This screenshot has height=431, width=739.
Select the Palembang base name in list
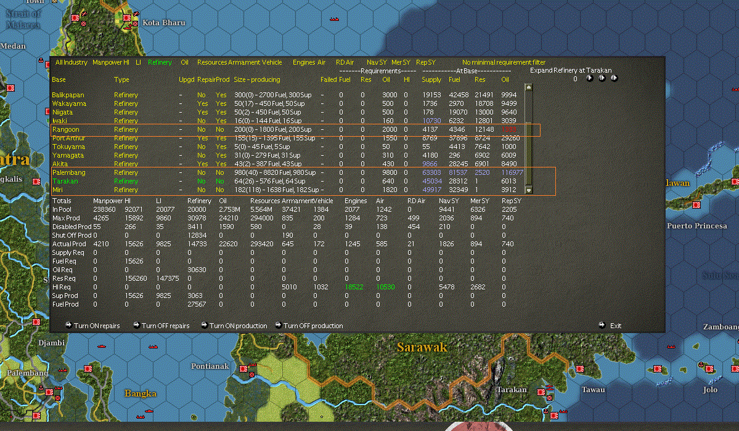tap(69, 172)
